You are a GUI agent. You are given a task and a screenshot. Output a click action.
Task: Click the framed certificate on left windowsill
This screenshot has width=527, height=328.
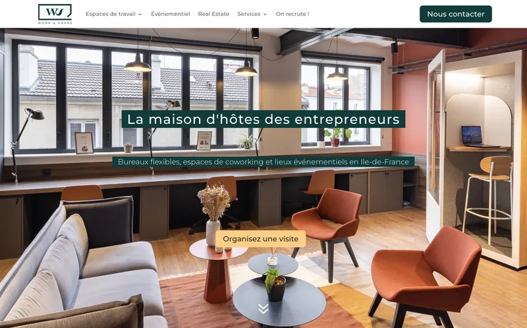click(84, 143)
